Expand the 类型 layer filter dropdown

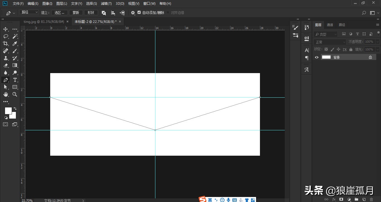(325, 34)
